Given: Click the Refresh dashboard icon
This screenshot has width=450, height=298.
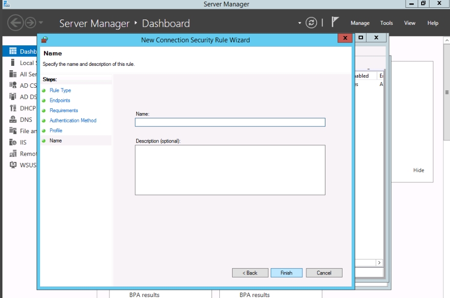Looking at the screenshot, I should coord(311,23).
